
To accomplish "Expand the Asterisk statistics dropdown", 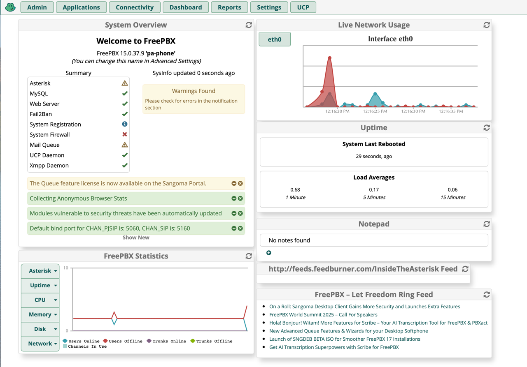I will pos(40,271).
